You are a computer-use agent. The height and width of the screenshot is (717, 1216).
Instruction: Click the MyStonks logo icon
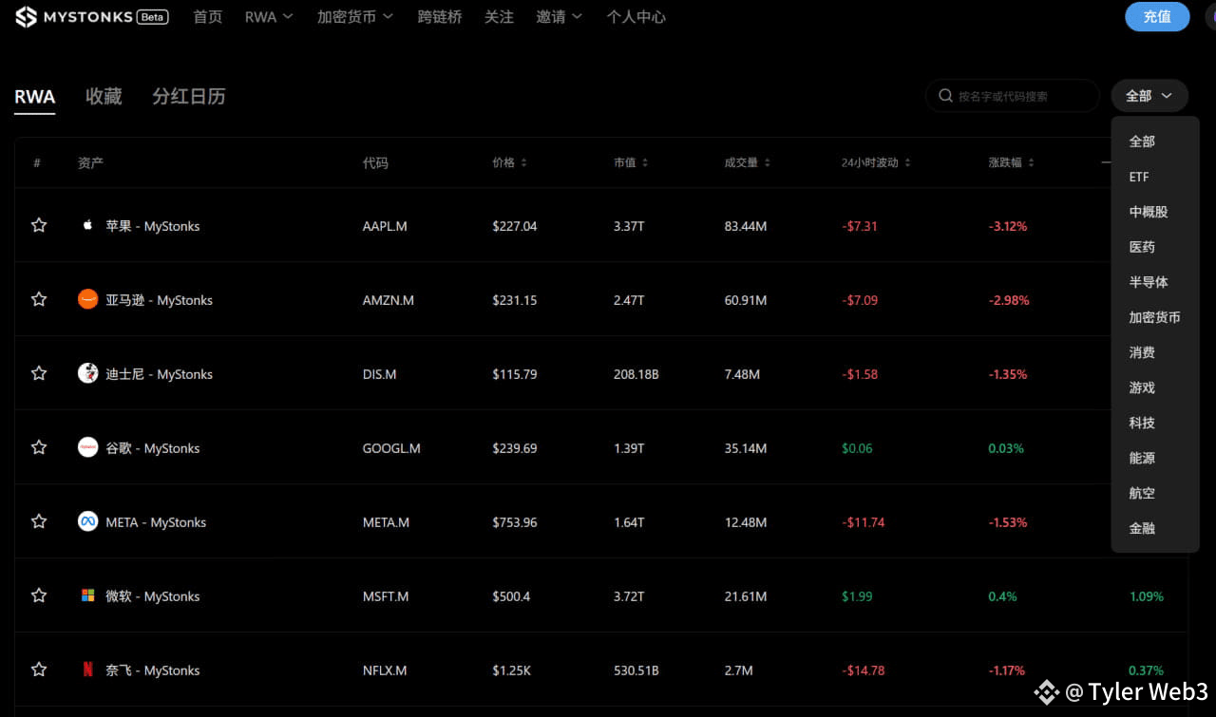coord(27,17)
